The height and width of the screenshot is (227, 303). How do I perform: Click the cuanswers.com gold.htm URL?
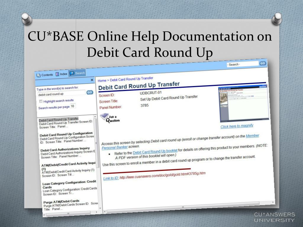pyautogui.click(x=162, y=175)
